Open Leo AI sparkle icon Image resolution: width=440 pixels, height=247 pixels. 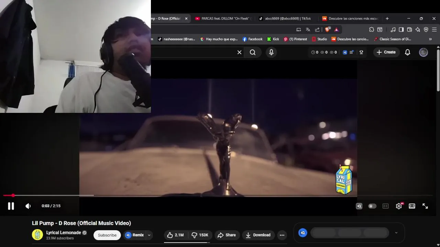(418, 30)
